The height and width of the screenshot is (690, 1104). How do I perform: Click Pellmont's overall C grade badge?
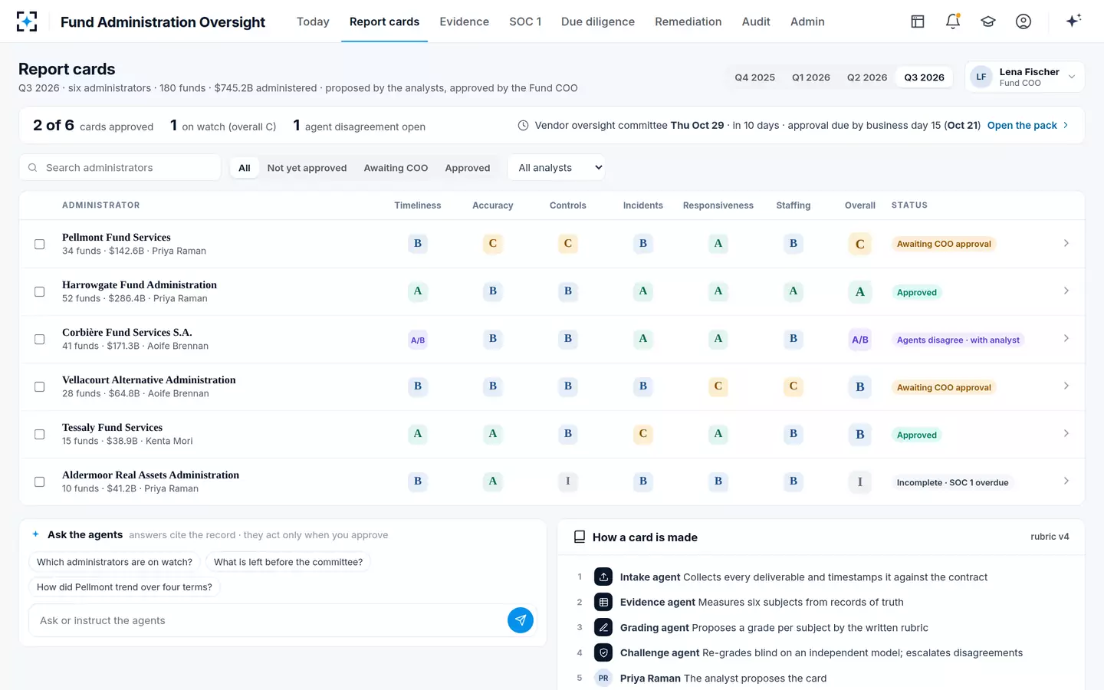pyautogui.click(x=860, y=244)
